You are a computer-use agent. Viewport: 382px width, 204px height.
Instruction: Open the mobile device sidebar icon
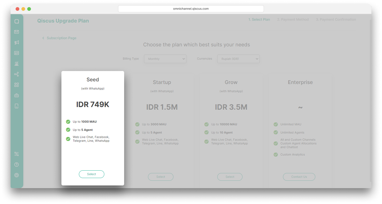point(16,106)
